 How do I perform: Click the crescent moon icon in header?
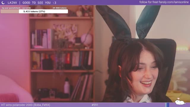pos(3,2)
